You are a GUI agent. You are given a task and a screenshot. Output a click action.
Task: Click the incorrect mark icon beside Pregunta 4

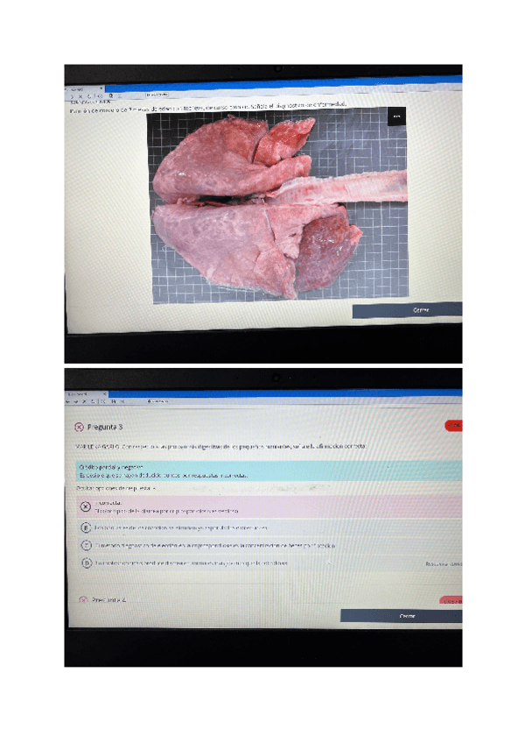pyautogui.click(x=83, y=600)
